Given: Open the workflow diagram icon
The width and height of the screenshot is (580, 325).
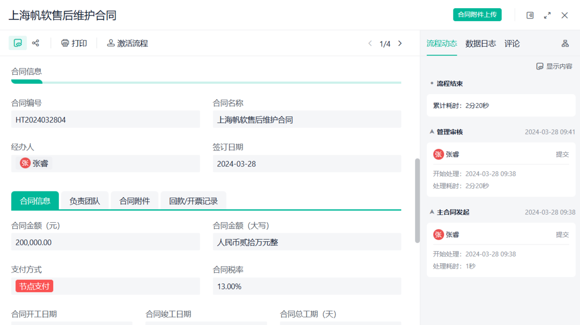Looking at the screenshot, I should [x=565, y=43].
